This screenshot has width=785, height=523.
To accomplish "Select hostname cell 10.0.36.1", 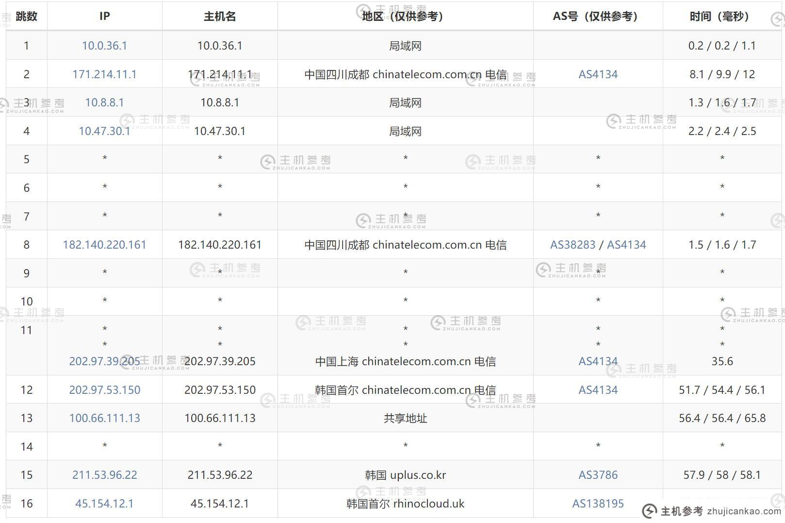I will (220, 46).
